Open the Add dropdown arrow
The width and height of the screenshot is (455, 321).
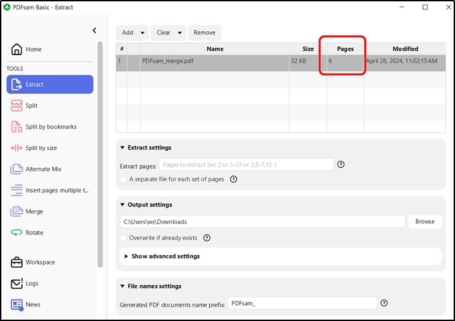coord(143,33)
